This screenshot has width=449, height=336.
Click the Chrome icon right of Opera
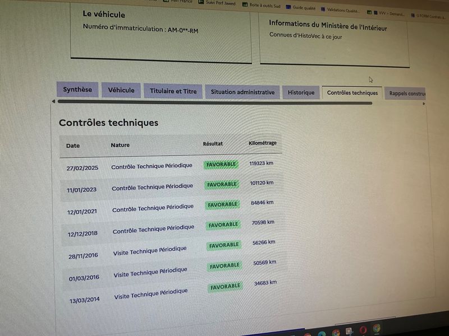coord(377,329)
